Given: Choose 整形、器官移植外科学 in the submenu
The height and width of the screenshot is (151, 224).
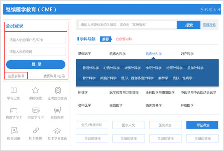Looking at the screenshot, I should 137,78.
